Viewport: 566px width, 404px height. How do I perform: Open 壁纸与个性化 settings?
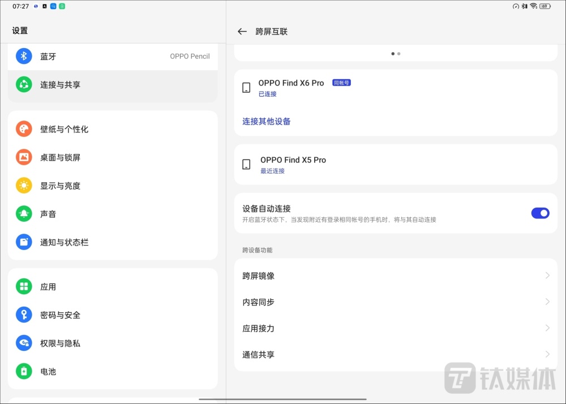click(113, 129)
